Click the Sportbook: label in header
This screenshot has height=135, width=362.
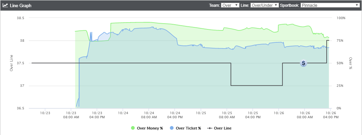point(290,5)
